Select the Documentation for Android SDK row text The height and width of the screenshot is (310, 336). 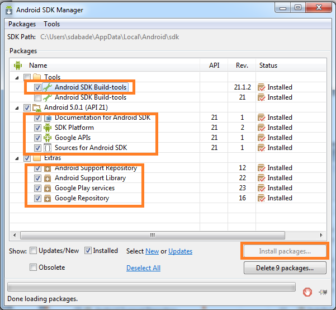(103, 118)
